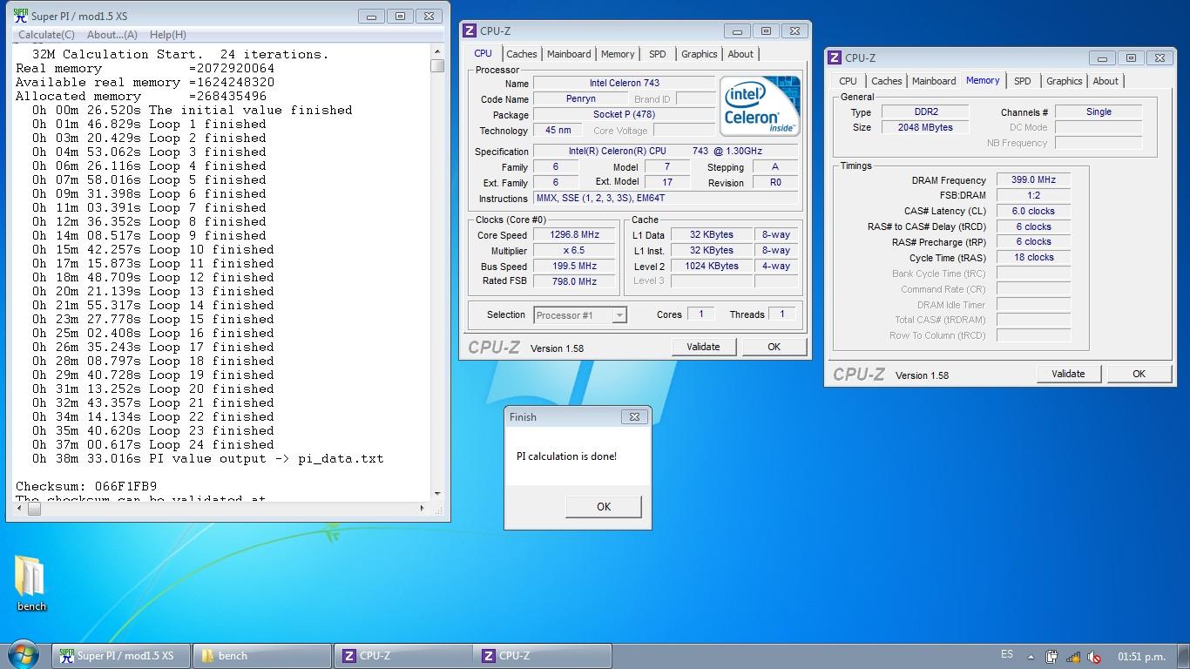Click the Cycle Time 18 clocks value
Viewport: 1190px width, 669px height.
click(1033, 258)
